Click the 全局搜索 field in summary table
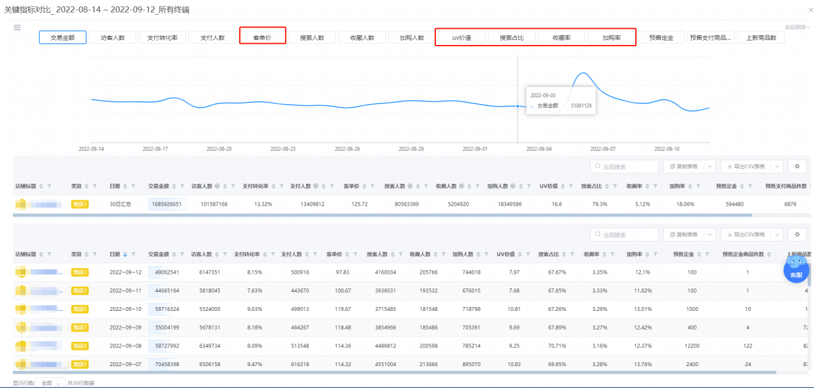Image resolution: width=814 pixels, height=388 pixels. (625, 166)
